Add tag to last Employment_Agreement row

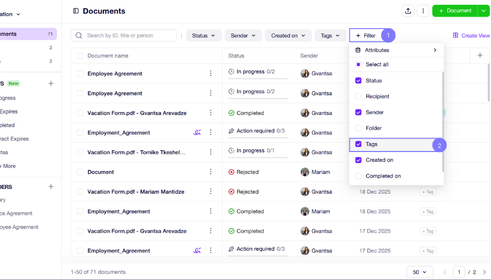click(x=428, y=251)
